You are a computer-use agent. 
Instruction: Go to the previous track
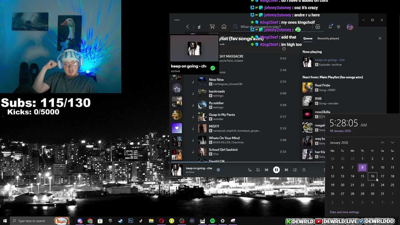(x=266, y=170)
